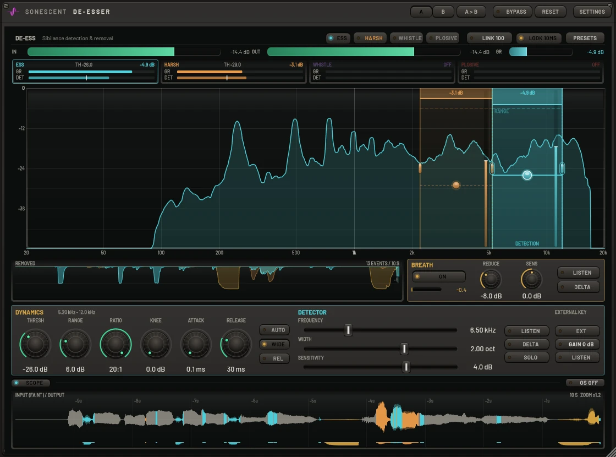This screenshot has width=616, height=457.
Task: Click the RESET button
Action: click(x=550, y=12)
